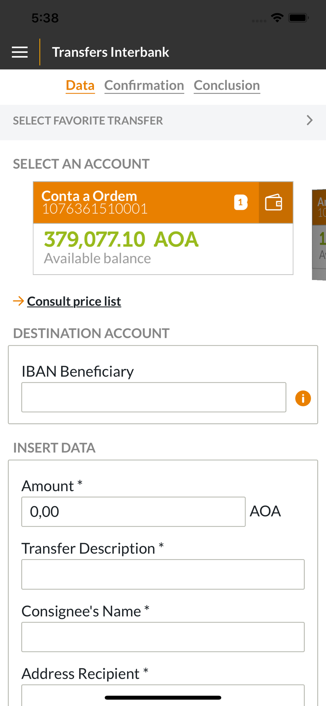The image size is (326, 706).
Task: Open the hamburger menu
Action: [20, 52]
